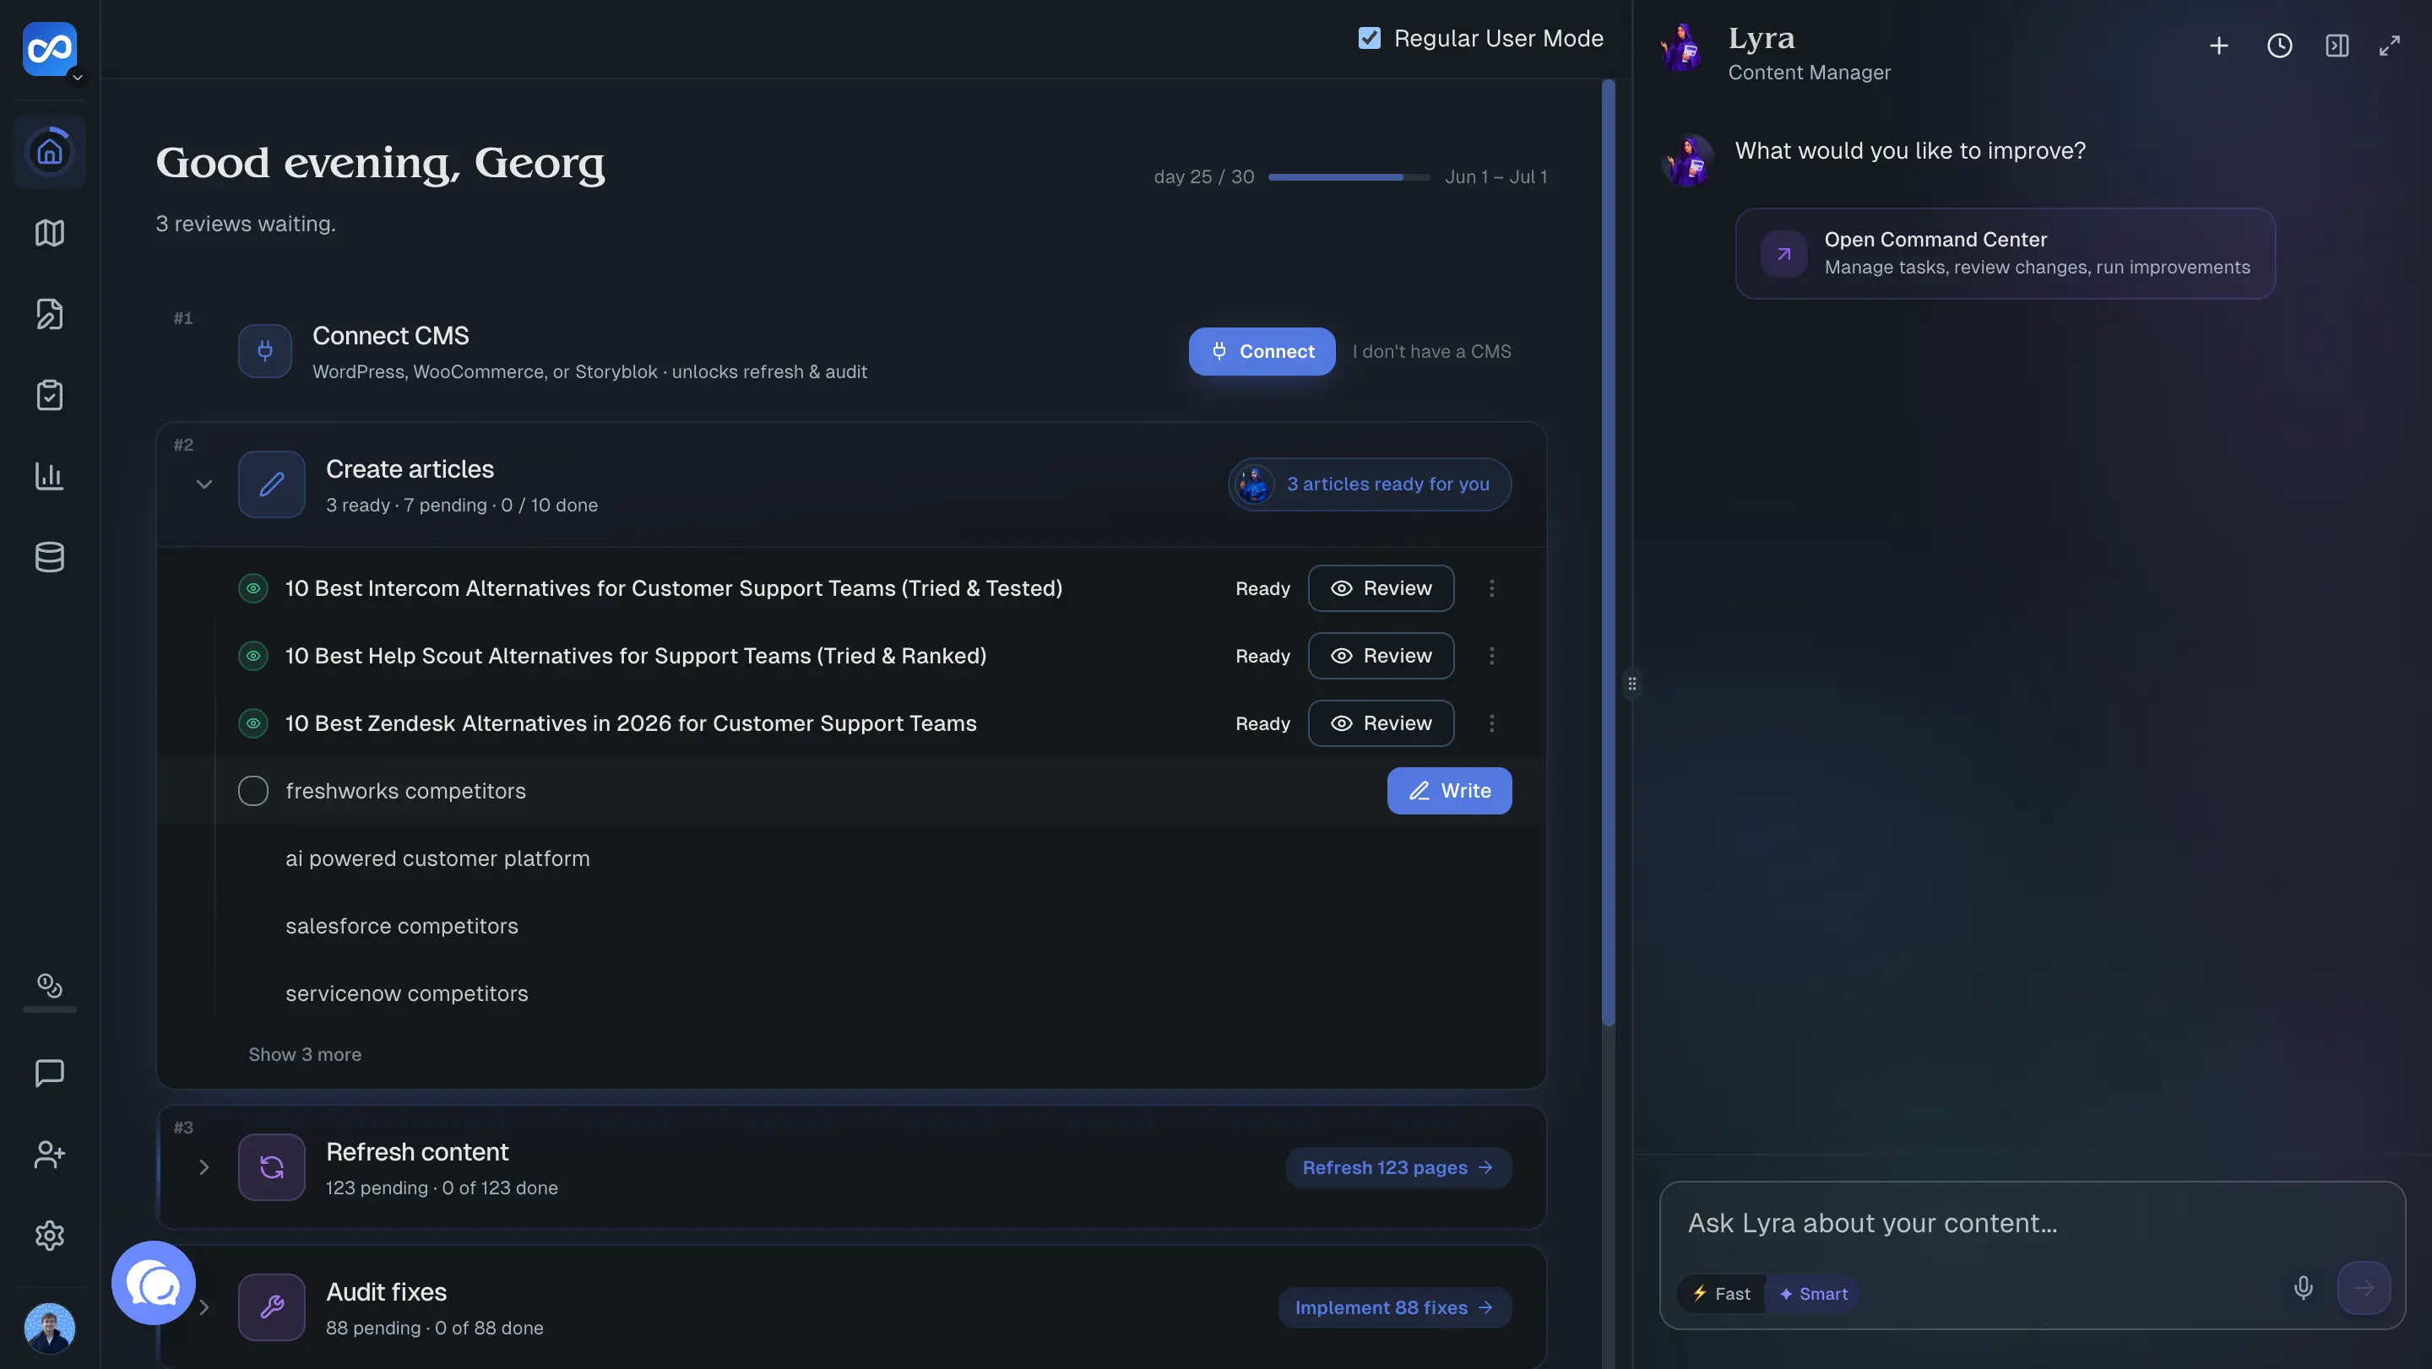Screen dimensions: 2432x1369
Task: Click the microphone voice input icon
Action: 2303,1288
